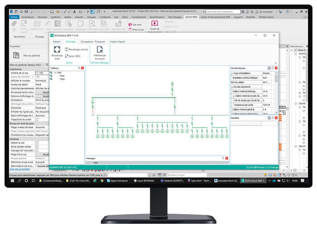Toggle Zone cadrée visible checkbox
The image size is (317, 226).
[37, 146]
